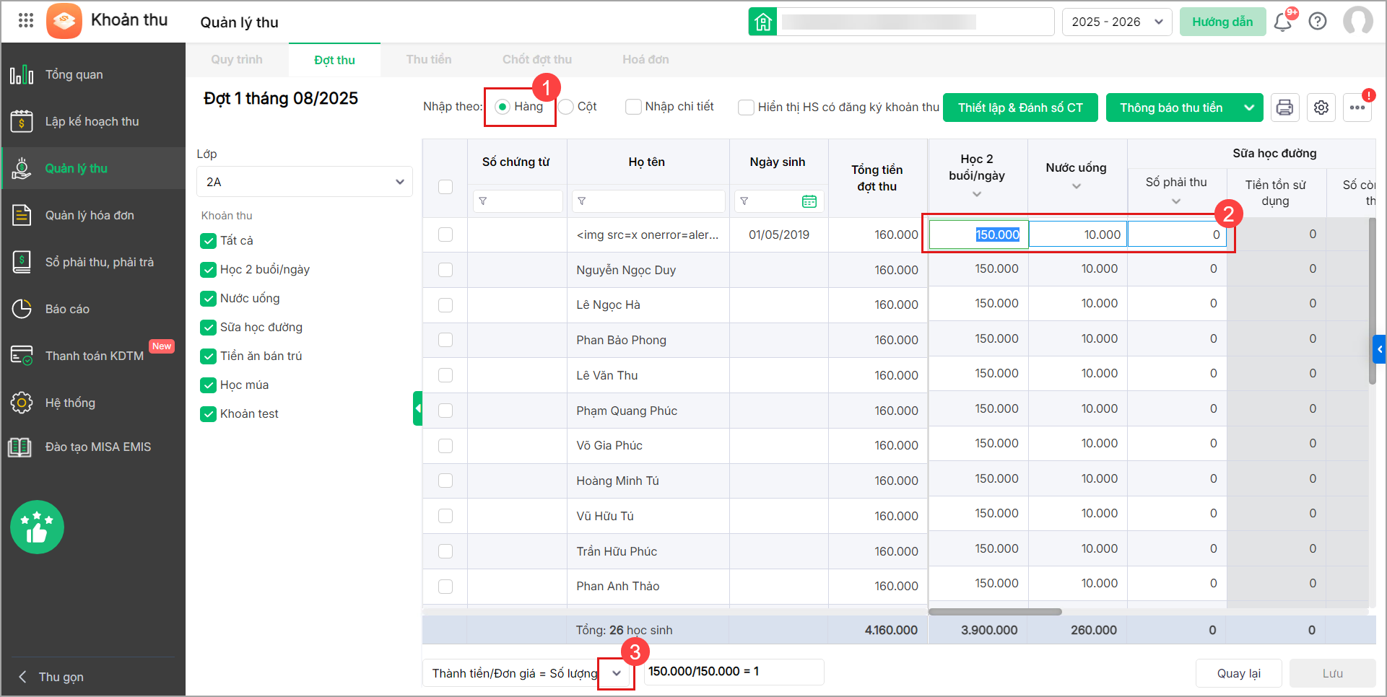This screenshot has width=1387, height=697.
Task: Click the Hướng dẫn button
Action: 1222,22
